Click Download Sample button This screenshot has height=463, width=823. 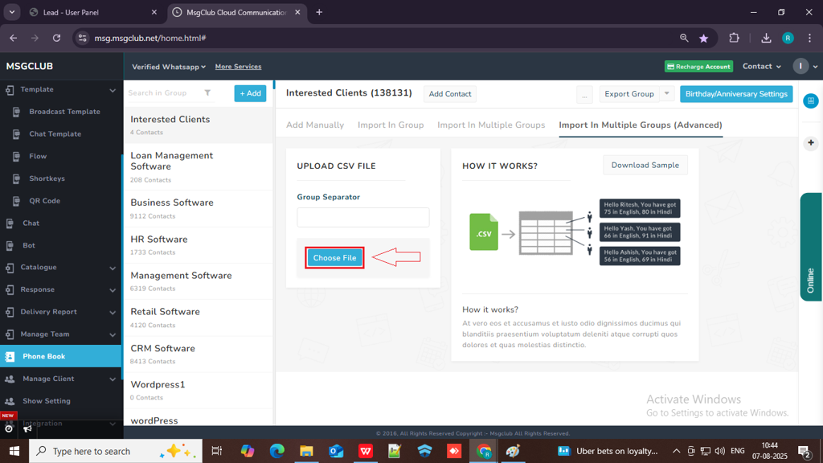click(x=645, y=165)
